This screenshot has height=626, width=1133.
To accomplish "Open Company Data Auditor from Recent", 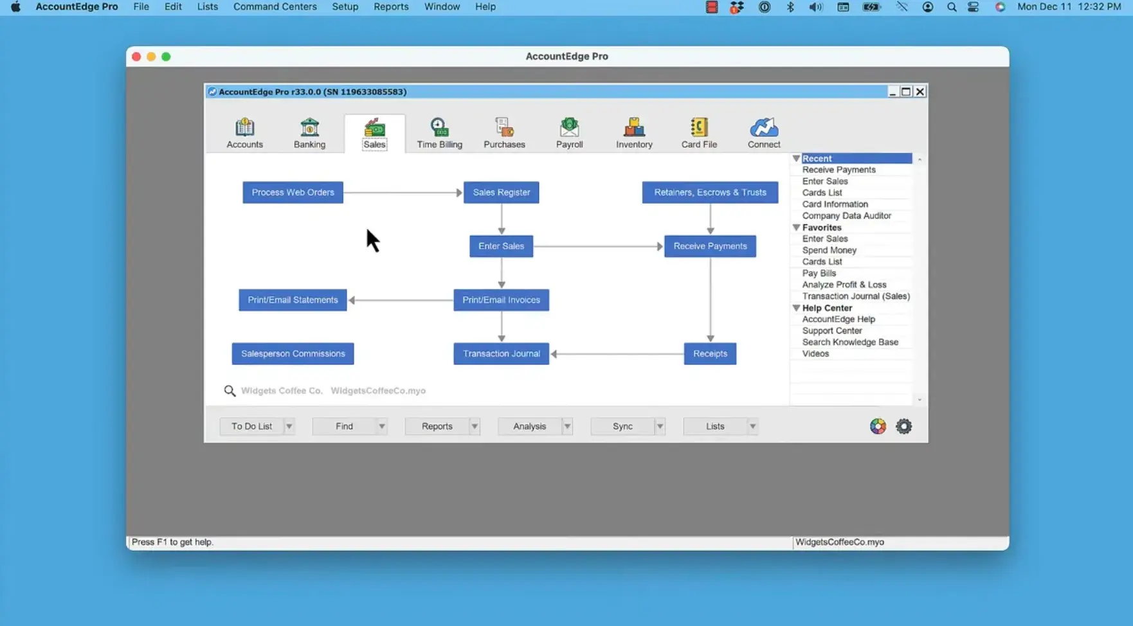I will pos(846,216).
